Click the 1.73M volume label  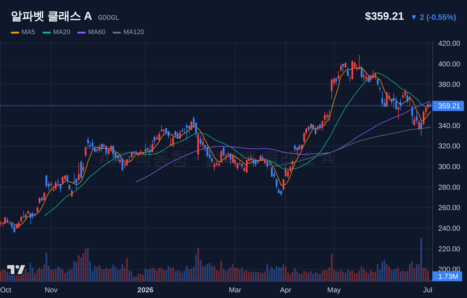[x=448, y=276]
